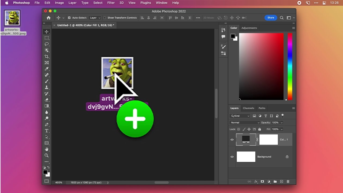Open the Fill value dropdown arrow
Image resolution: width=343 pixels, height=193 pixels.
coord(282,129)
